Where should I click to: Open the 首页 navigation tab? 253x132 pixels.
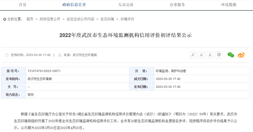click(x=22, y=5)
